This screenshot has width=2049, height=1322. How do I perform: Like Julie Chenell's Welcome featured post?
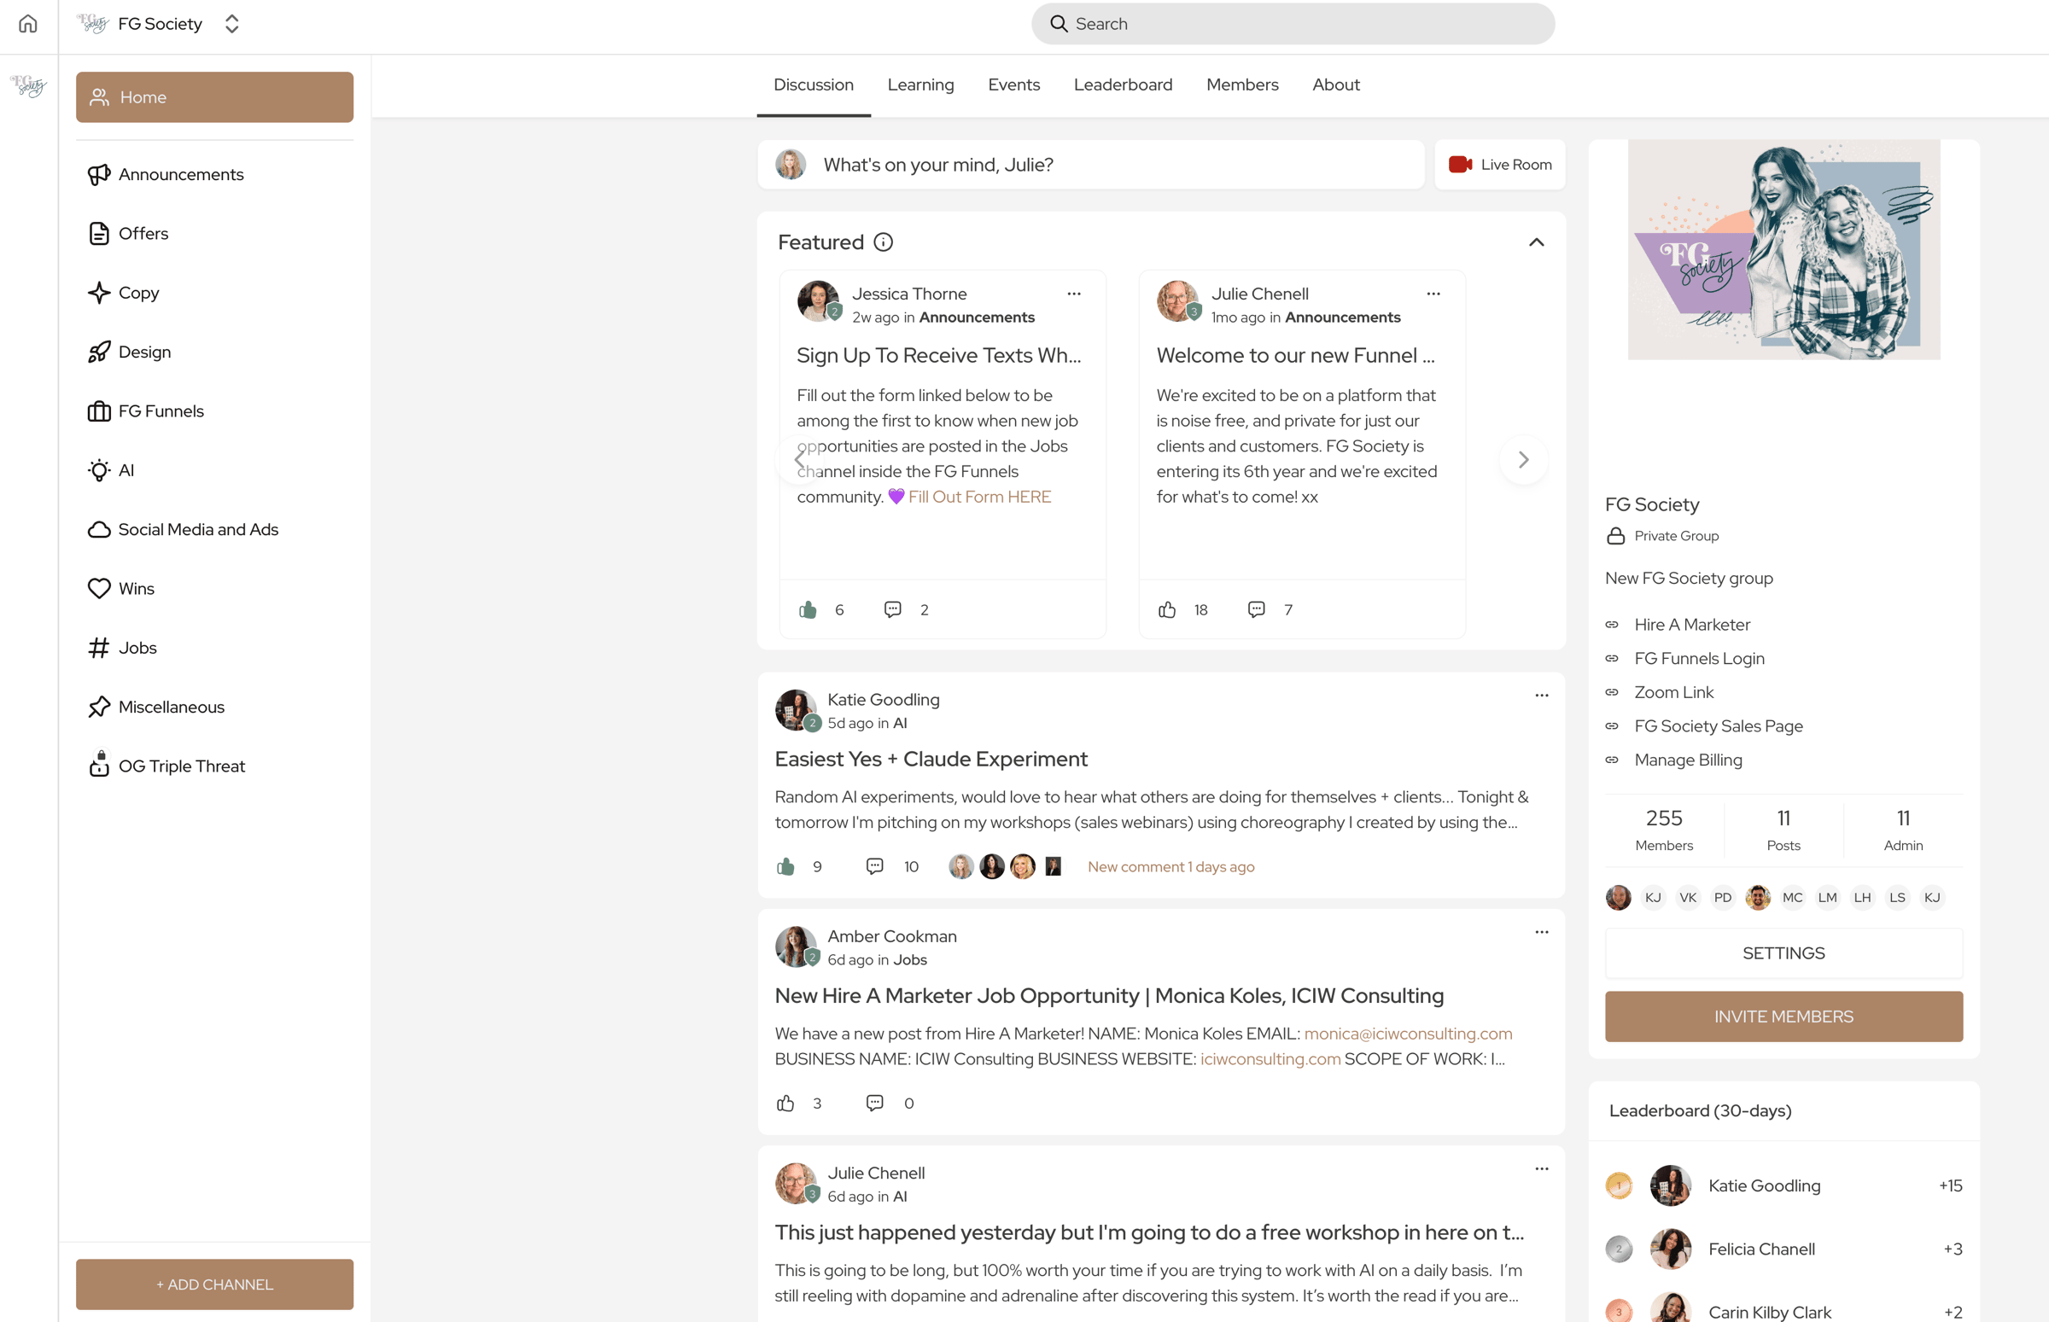coord(1166,609)
